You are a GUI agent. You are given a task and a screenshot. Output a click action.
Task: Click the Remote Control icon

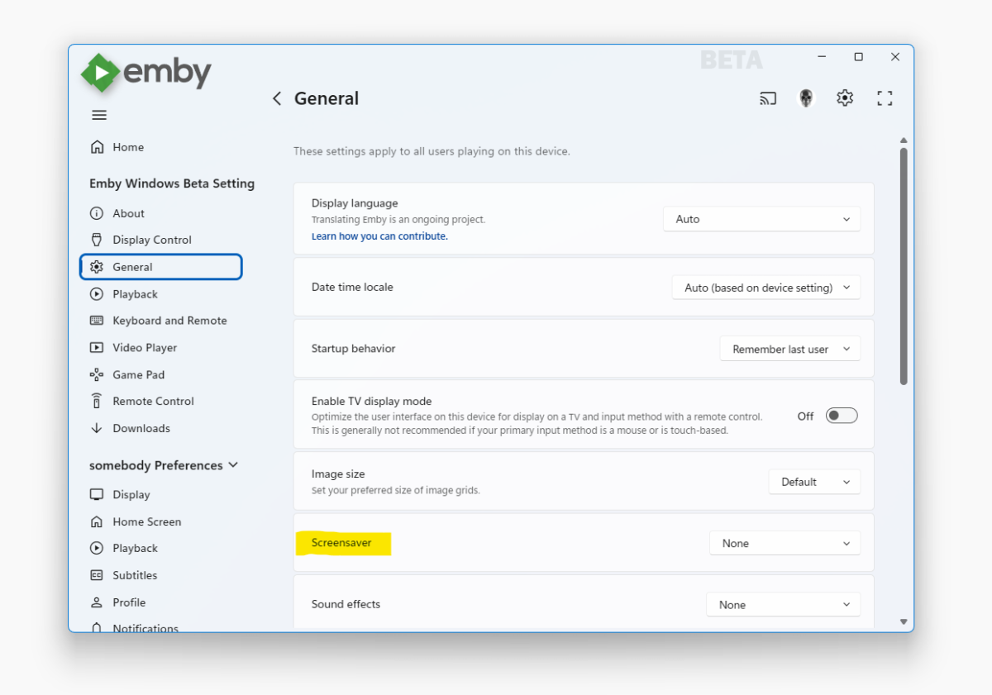[x=97, y=401]
